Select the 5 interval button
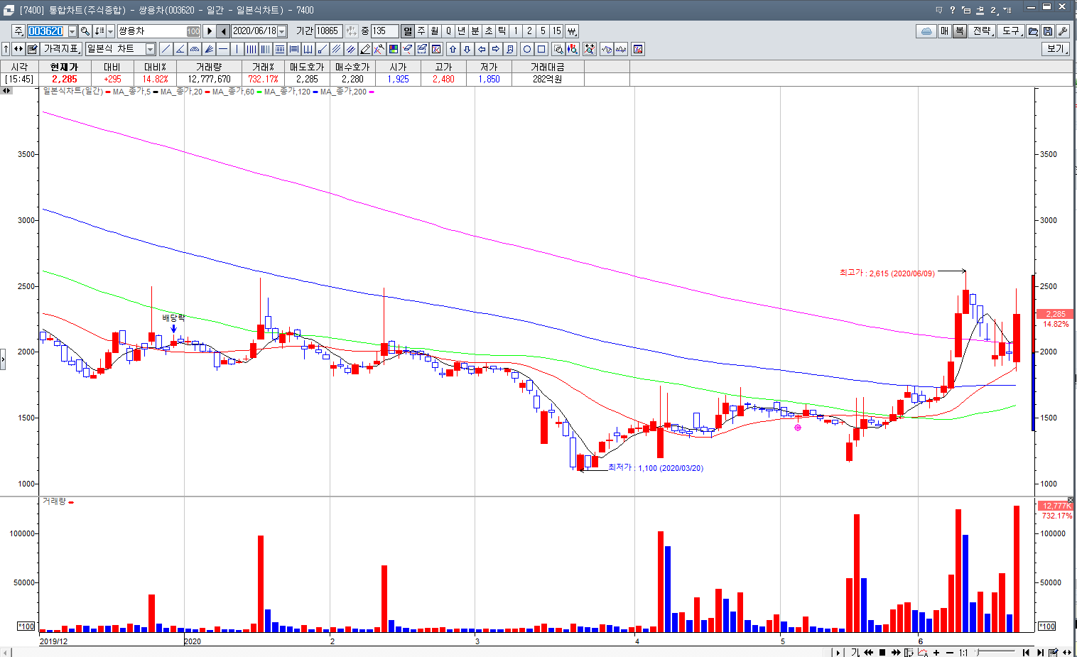 tap(543, 31)
